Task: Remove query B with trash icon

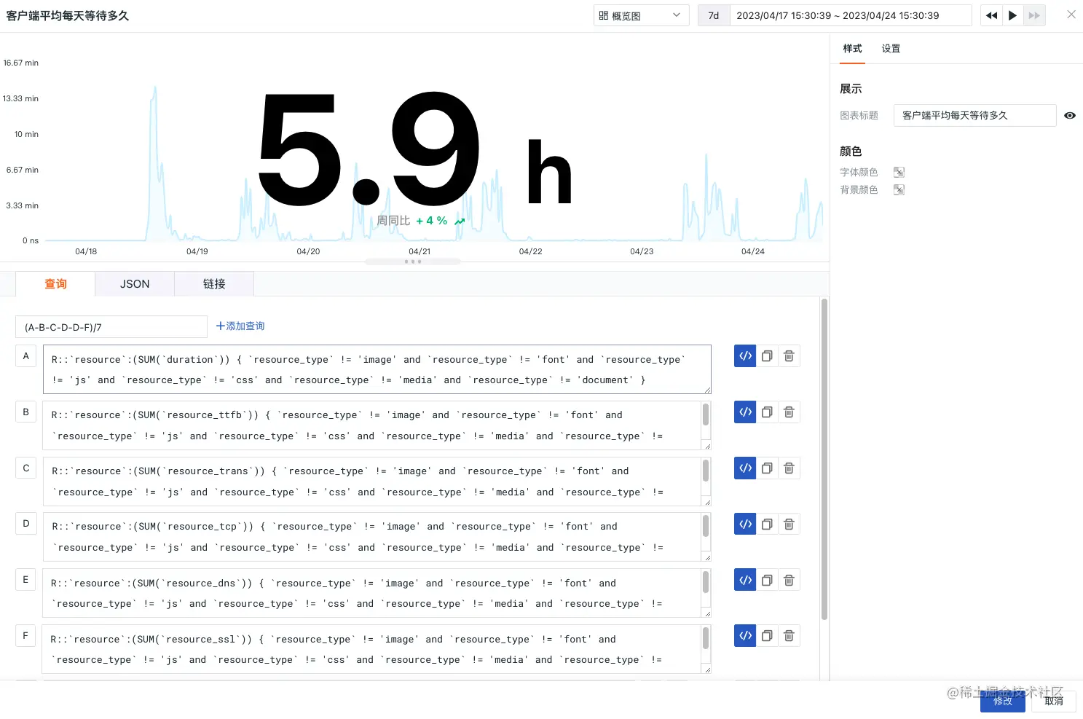Action: 789,412
